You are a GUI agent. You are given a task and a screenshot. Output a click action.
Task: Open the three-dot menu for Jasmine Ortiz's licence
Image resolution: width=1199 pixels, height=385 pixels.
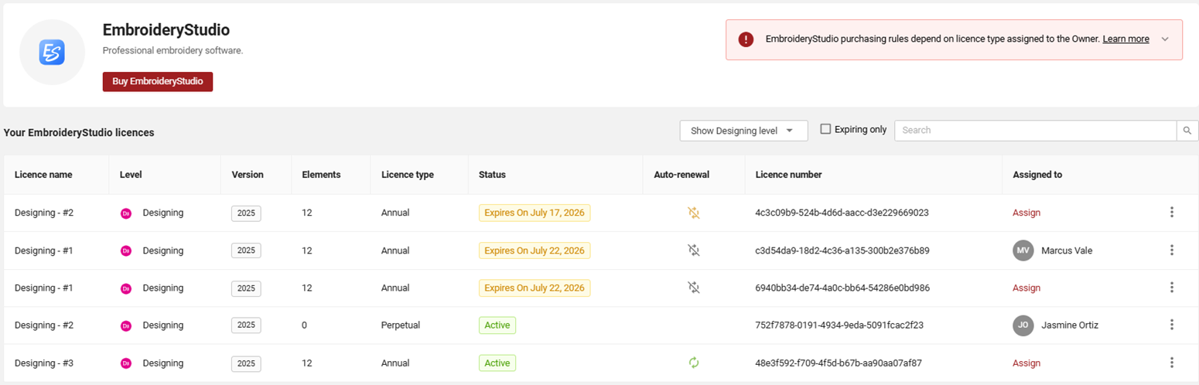coord(1172,325)
